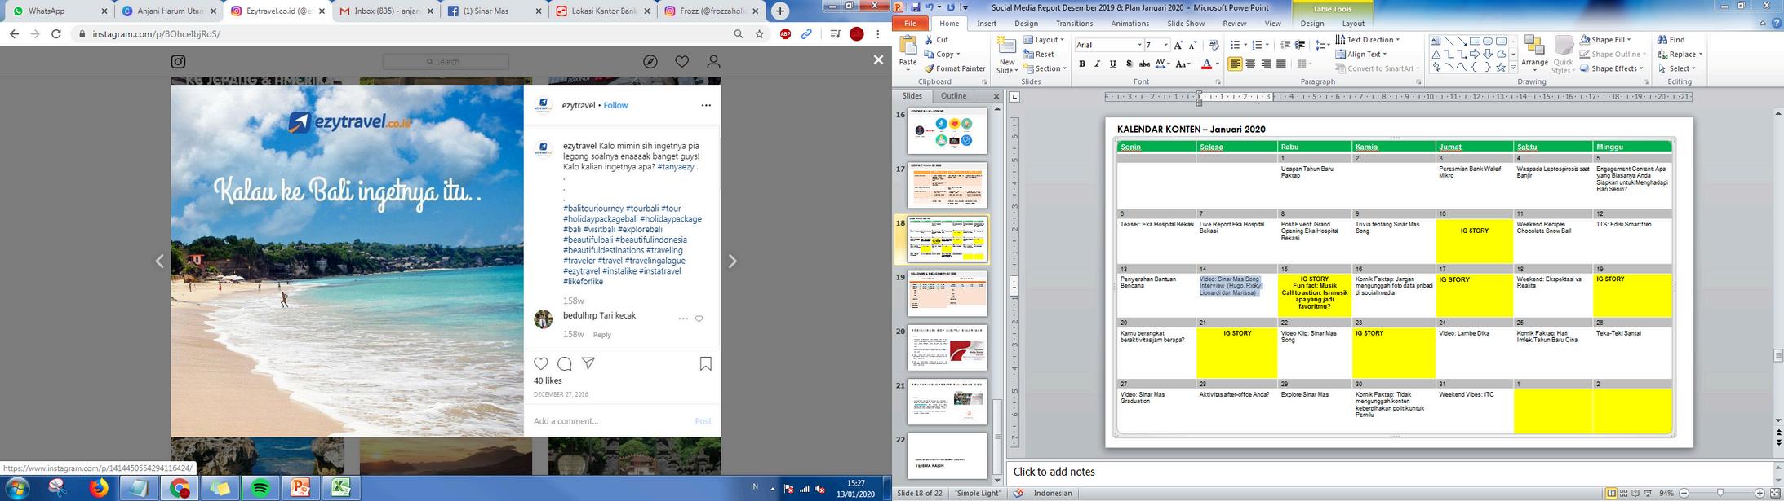Image resolution: width=1784 pixels, height=501 pixels.
Task: Apply Bold formatting in PowerPoint
Action: pyautogui.click(x=1082, y=64)
